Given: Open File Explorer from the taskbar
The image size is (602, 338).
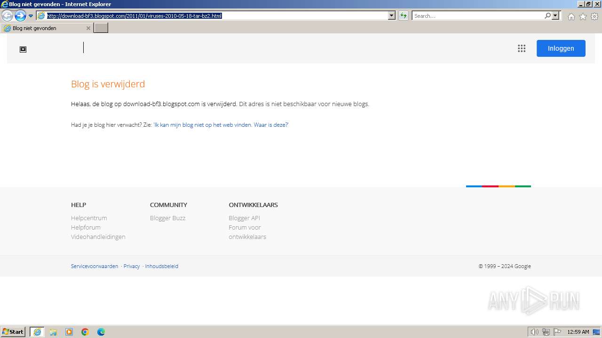Looking at the screenshot, I should (x=53, y=332).
